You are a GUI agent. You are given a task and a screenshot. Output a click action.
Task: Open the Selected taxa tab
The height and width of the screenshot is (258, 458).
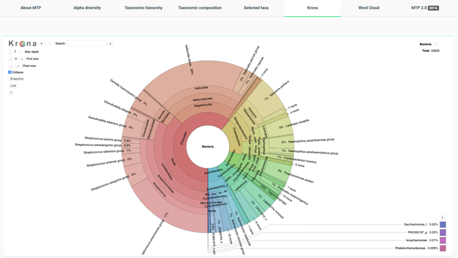click(256, 8)
